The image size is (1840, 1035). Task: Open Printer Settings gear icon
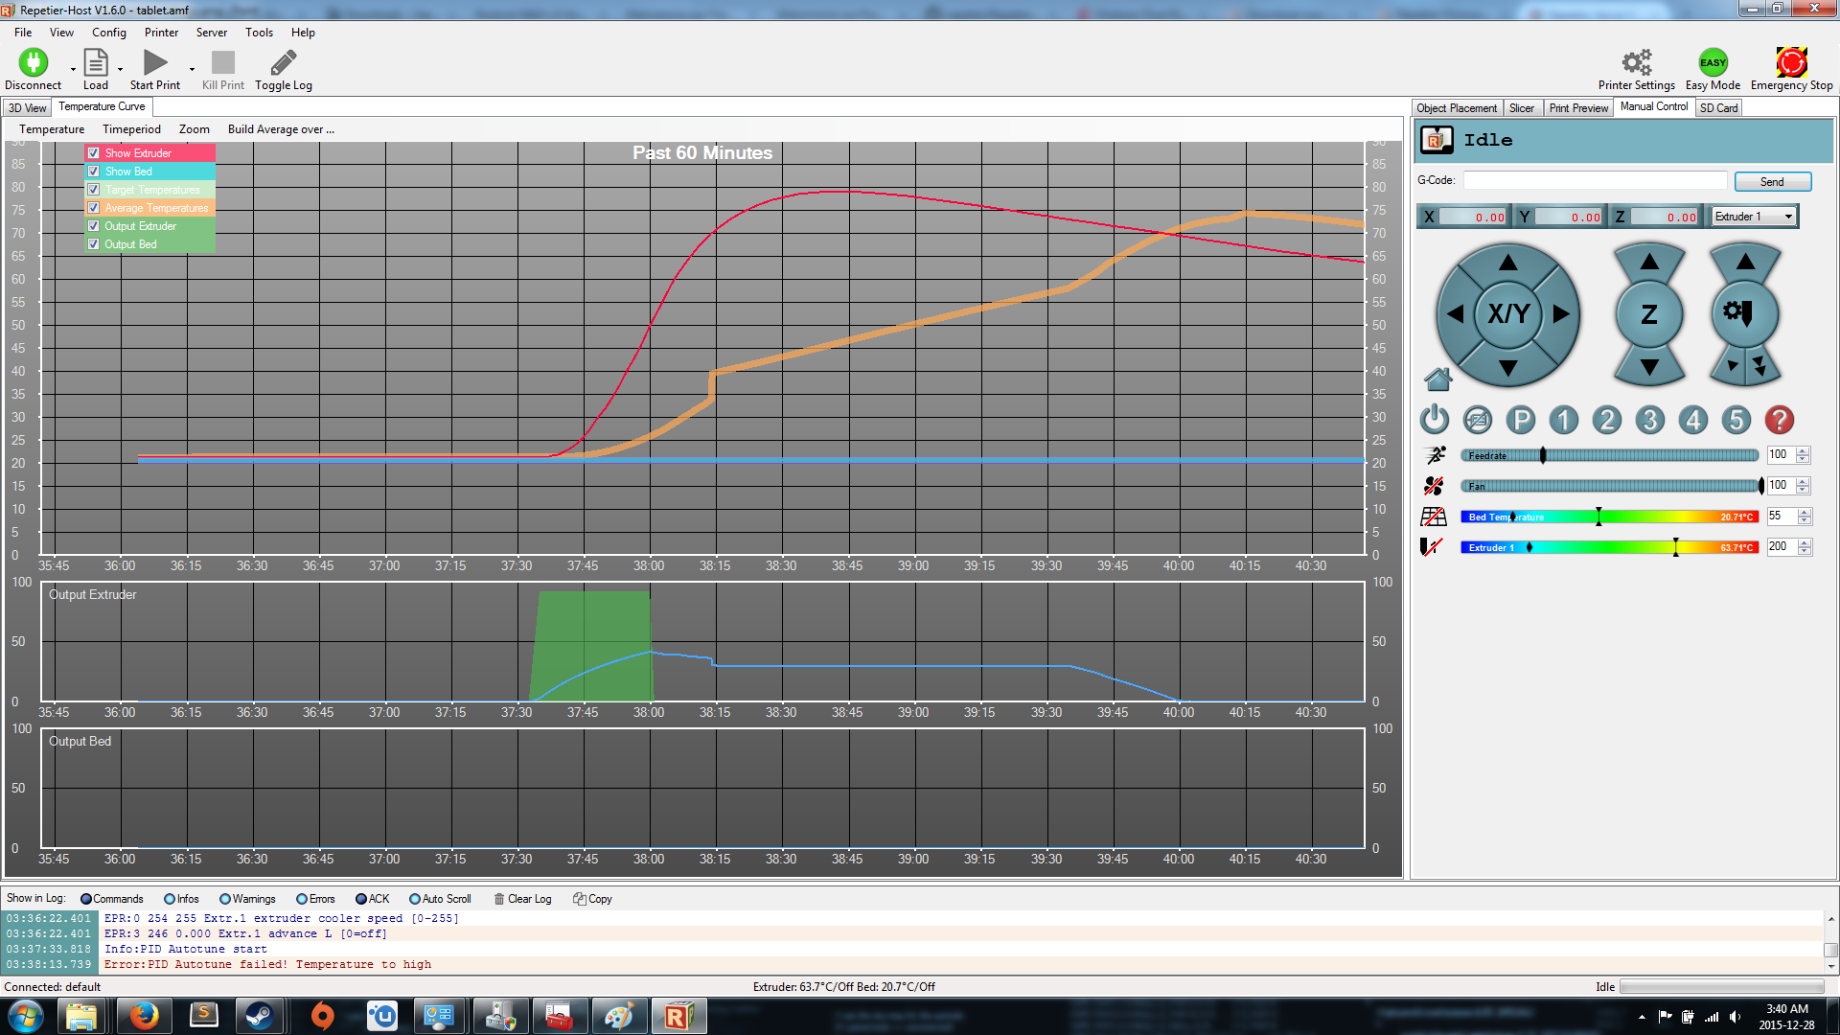coord(1636,63)
